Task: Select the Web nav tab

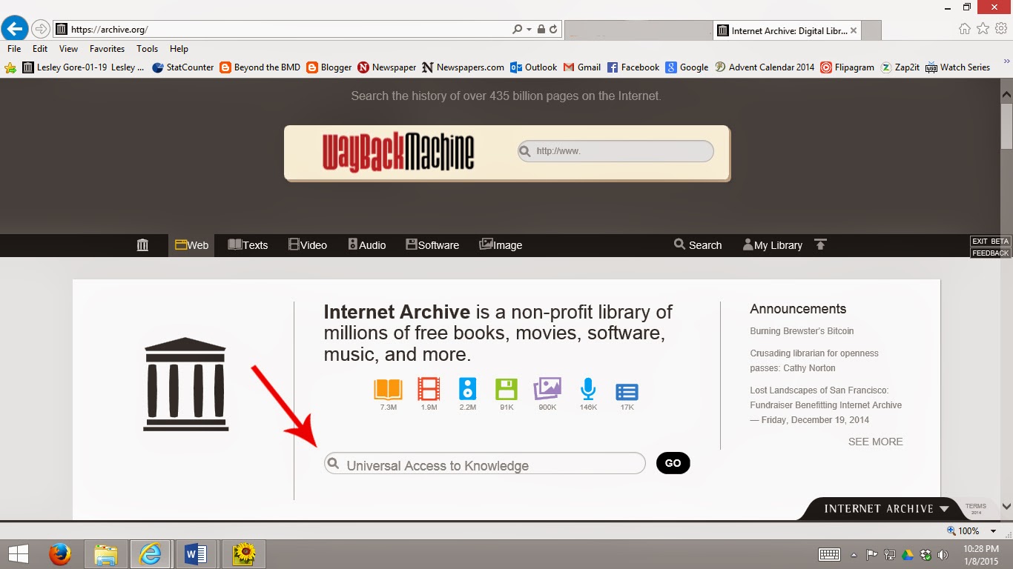Action: coord(191,245)
